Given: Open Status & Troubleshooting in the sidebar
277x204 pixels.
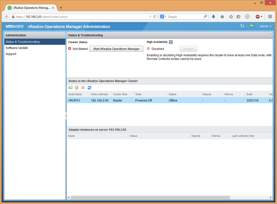Looking at the screenshot, I should point(23,42).
